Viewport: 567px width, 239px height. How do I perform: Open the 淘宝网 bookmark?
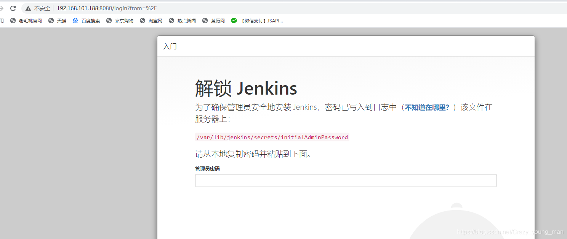pyautogui.click(x=151, y=21)
